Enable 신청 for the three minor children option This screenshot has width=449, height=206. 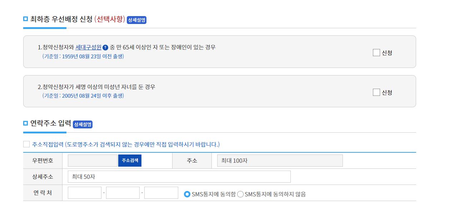coord(376,92)
